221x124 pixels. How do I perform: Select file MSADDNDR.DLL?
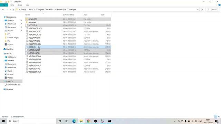(68, 31)
